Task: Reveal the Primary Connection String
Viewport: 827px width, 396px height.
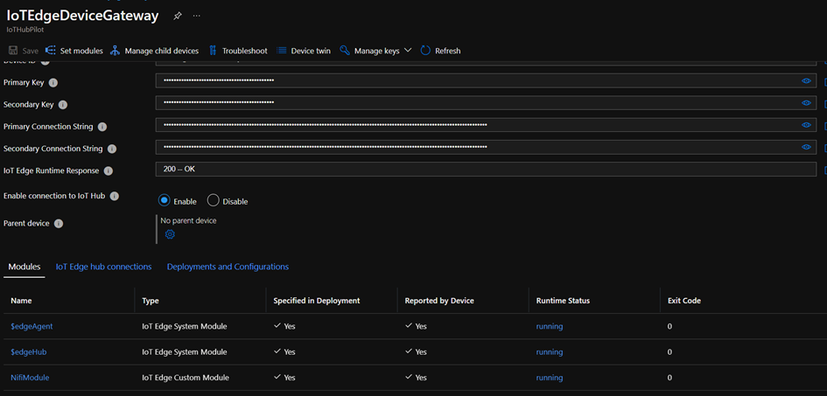Action: (x=806, y=125)
